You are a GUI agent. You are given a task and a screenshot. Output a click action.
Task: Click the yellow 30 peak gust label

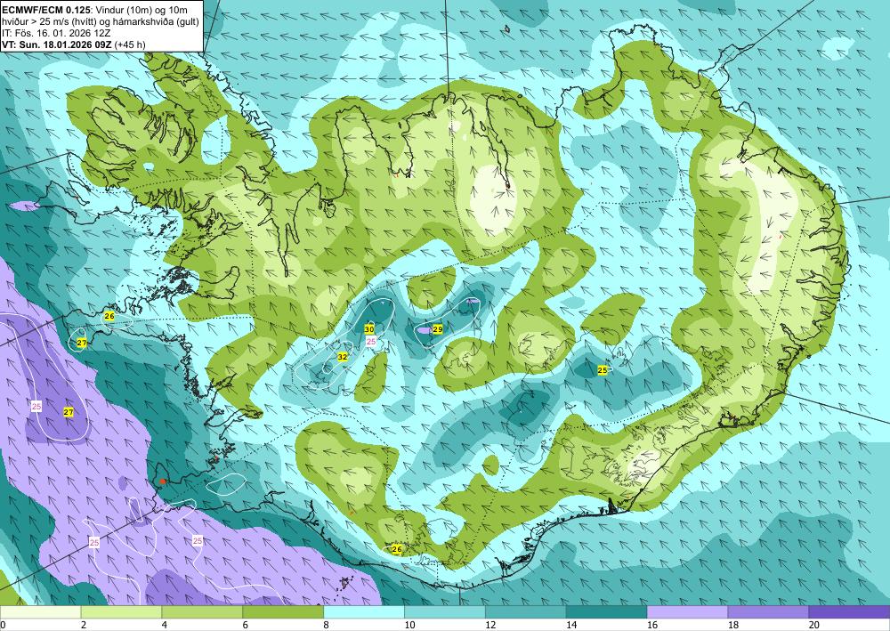tap(369, 329)
